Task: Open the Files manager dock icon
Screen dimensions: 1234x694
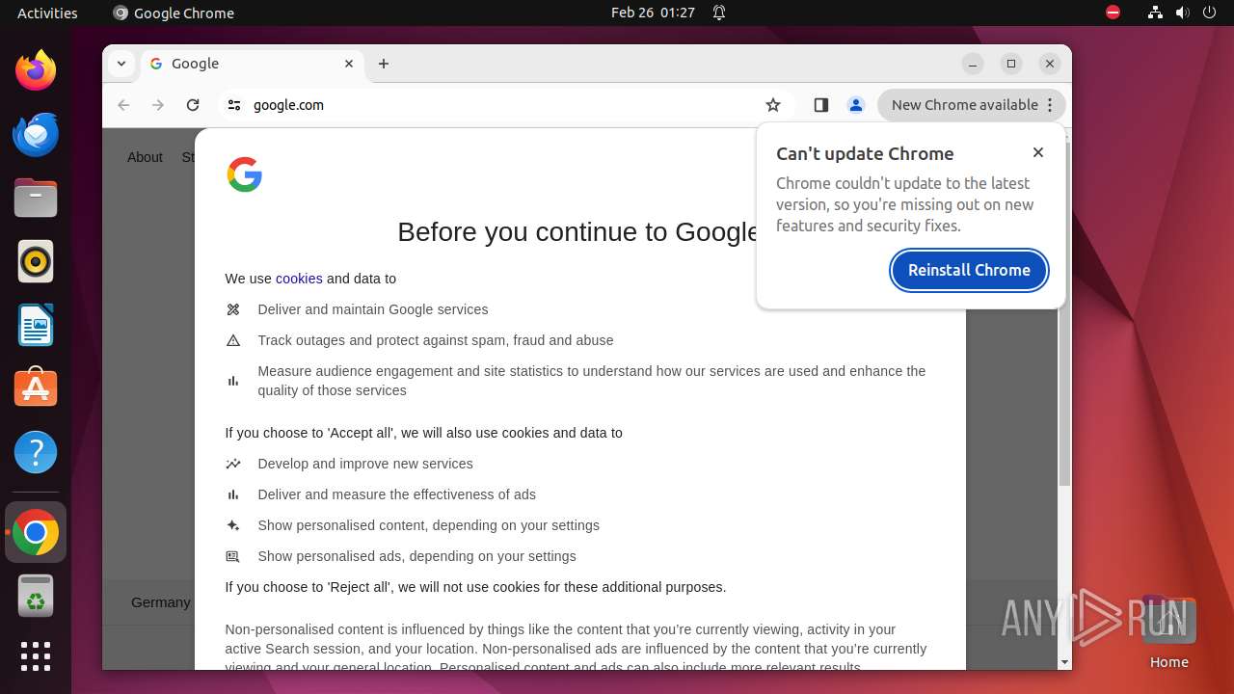Action: [x=36, y=198]
